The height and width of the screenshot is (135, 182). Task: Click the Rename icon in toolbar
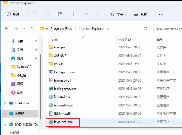point(73,14)
